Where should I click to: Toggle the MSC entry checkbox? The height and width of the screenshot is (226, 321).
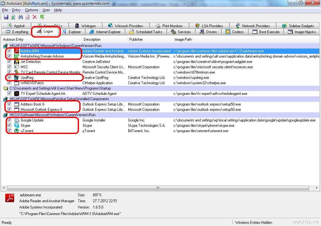pyautogui.click(x=9, y=66)
